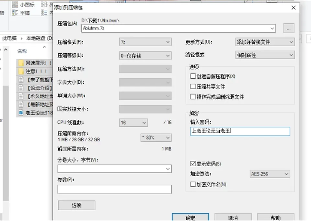
Task: Click the 名称 column header in Explorer
Action: click(22, 51)
